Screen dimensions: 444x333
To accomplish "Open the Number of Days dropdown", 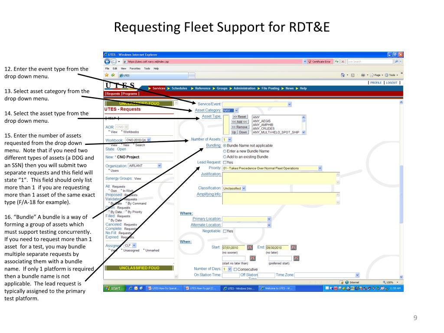I will coord(227,269).
